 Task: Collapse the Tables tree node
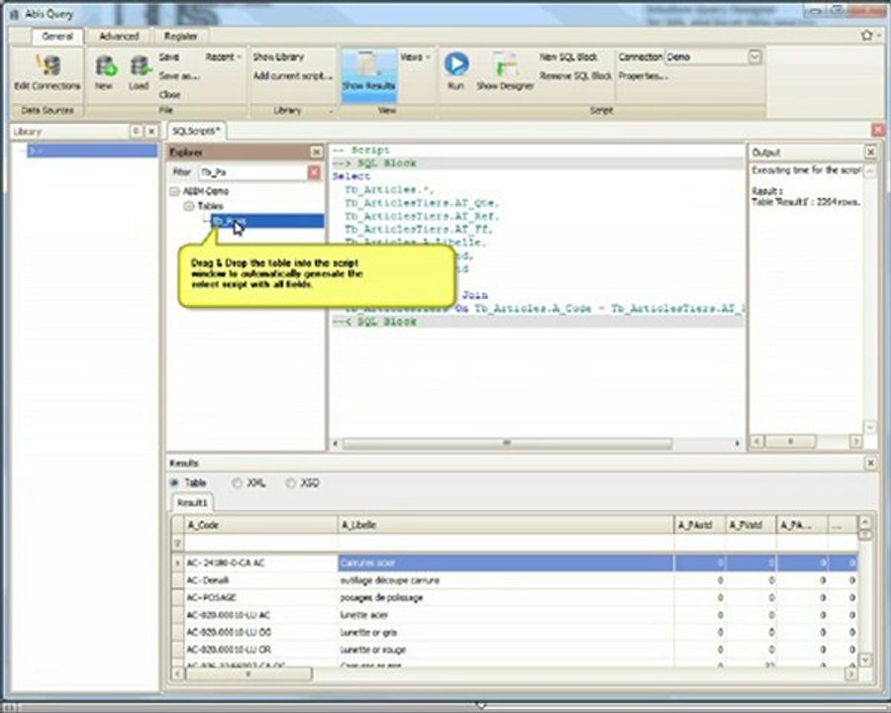[x=189, y=206]
